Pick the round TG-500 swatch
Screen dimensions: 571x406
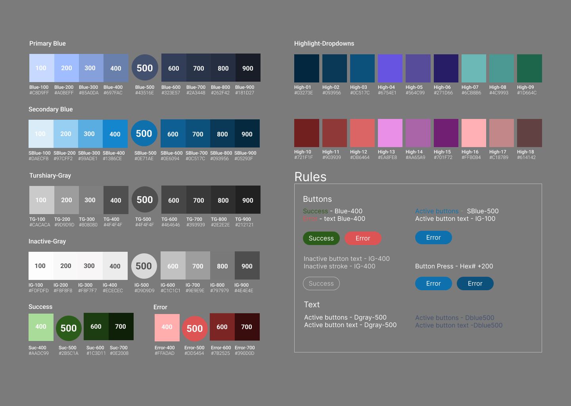click(x=145, y=200)
